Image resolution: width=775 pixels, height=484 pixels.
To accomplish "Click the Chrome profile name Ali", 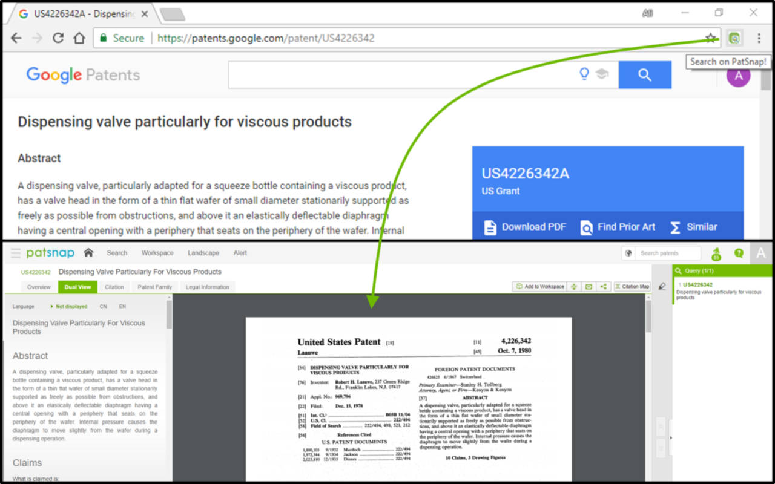I will coord(648,13).
